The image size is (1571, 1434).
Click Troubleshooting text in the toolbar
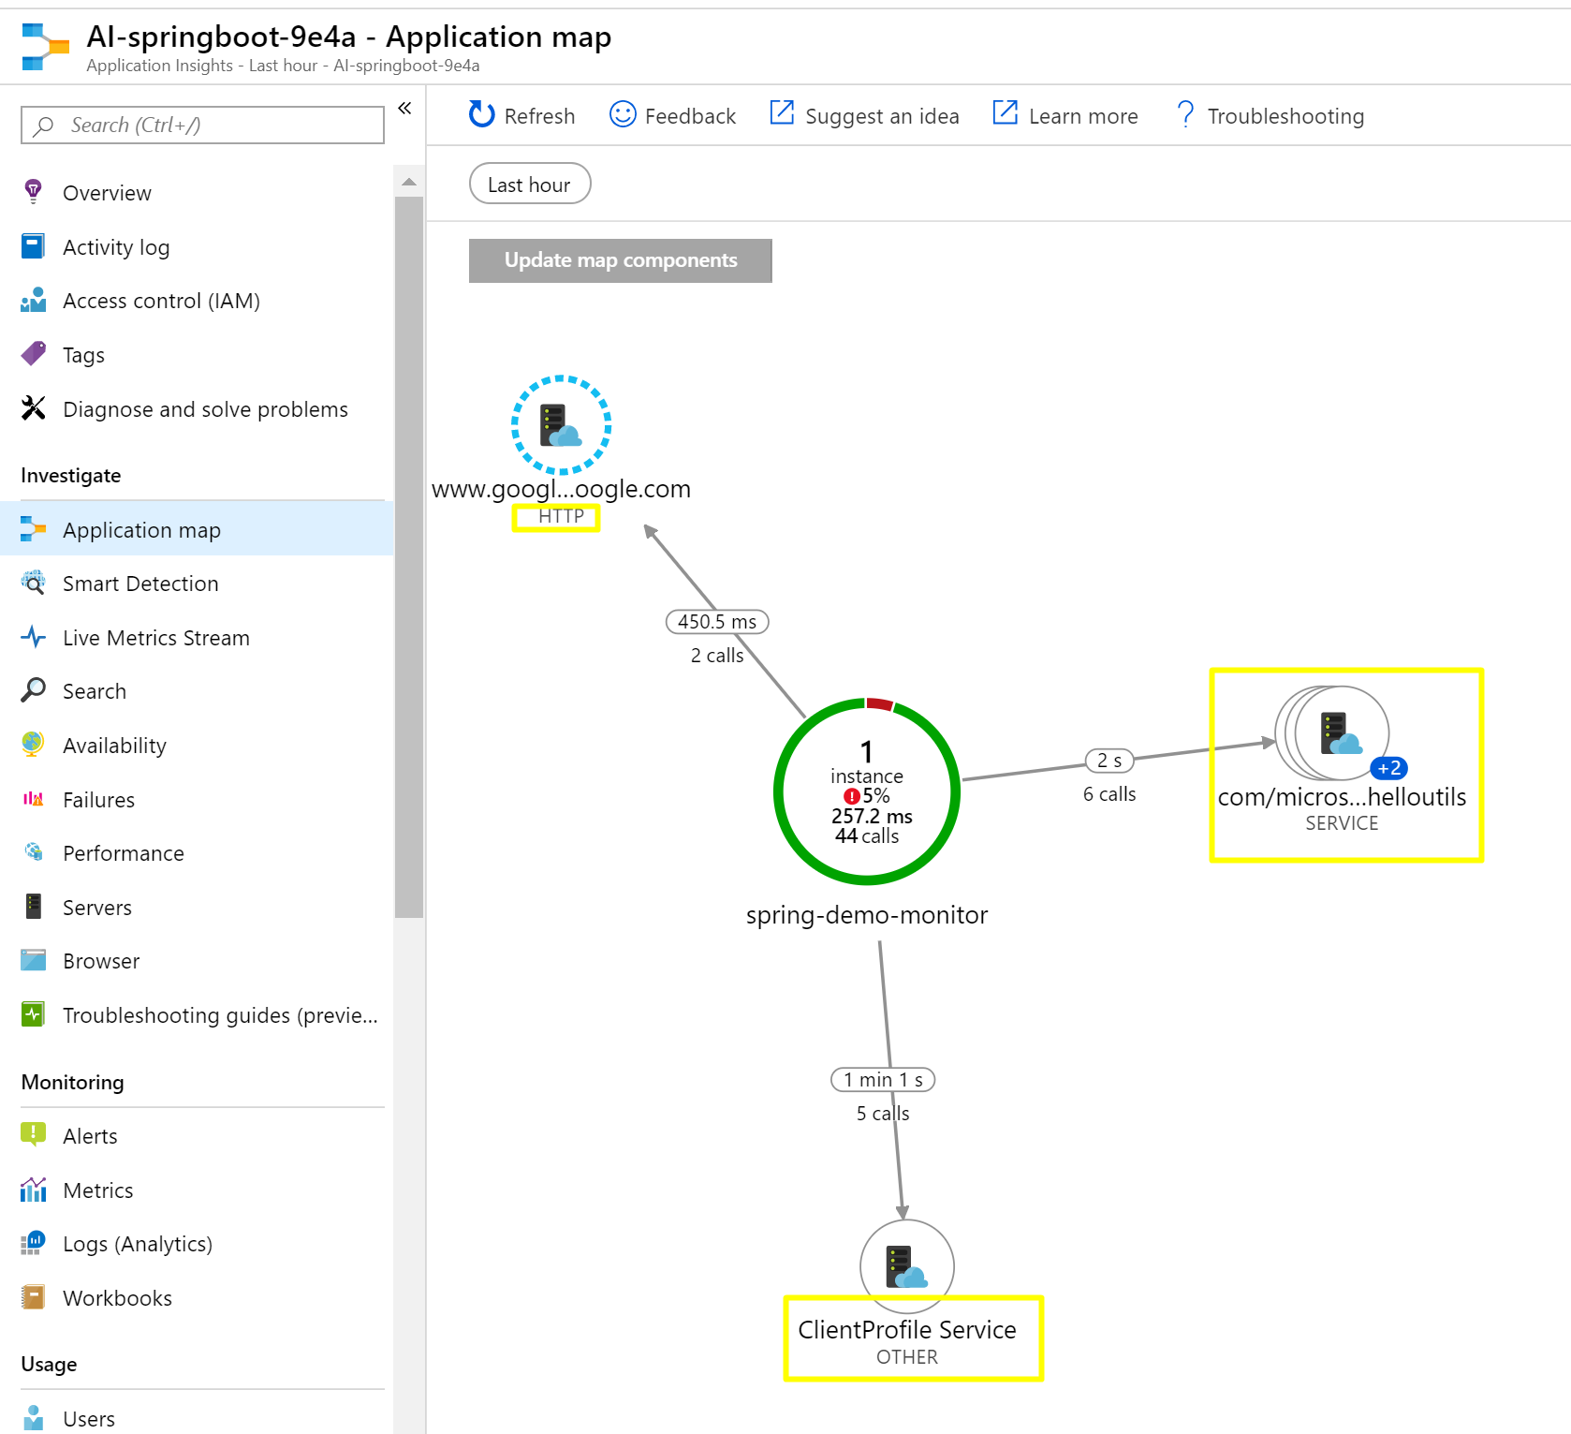(1285, 116)
